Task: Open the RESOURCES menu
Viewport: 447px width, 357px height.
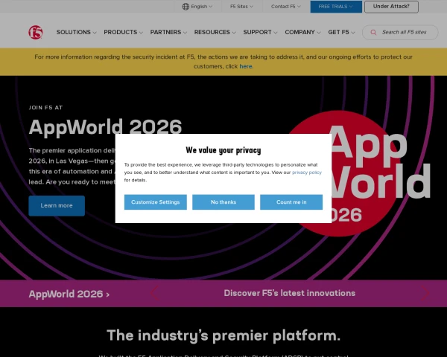Action: (215, 33)
